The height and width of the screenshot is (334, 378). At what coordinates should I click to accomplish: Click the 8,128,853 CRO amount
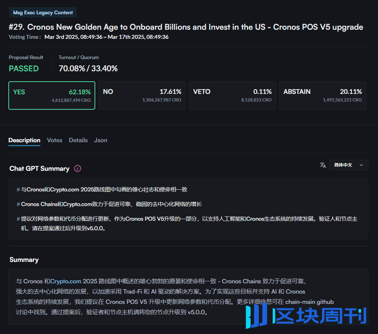pos(256,100)
